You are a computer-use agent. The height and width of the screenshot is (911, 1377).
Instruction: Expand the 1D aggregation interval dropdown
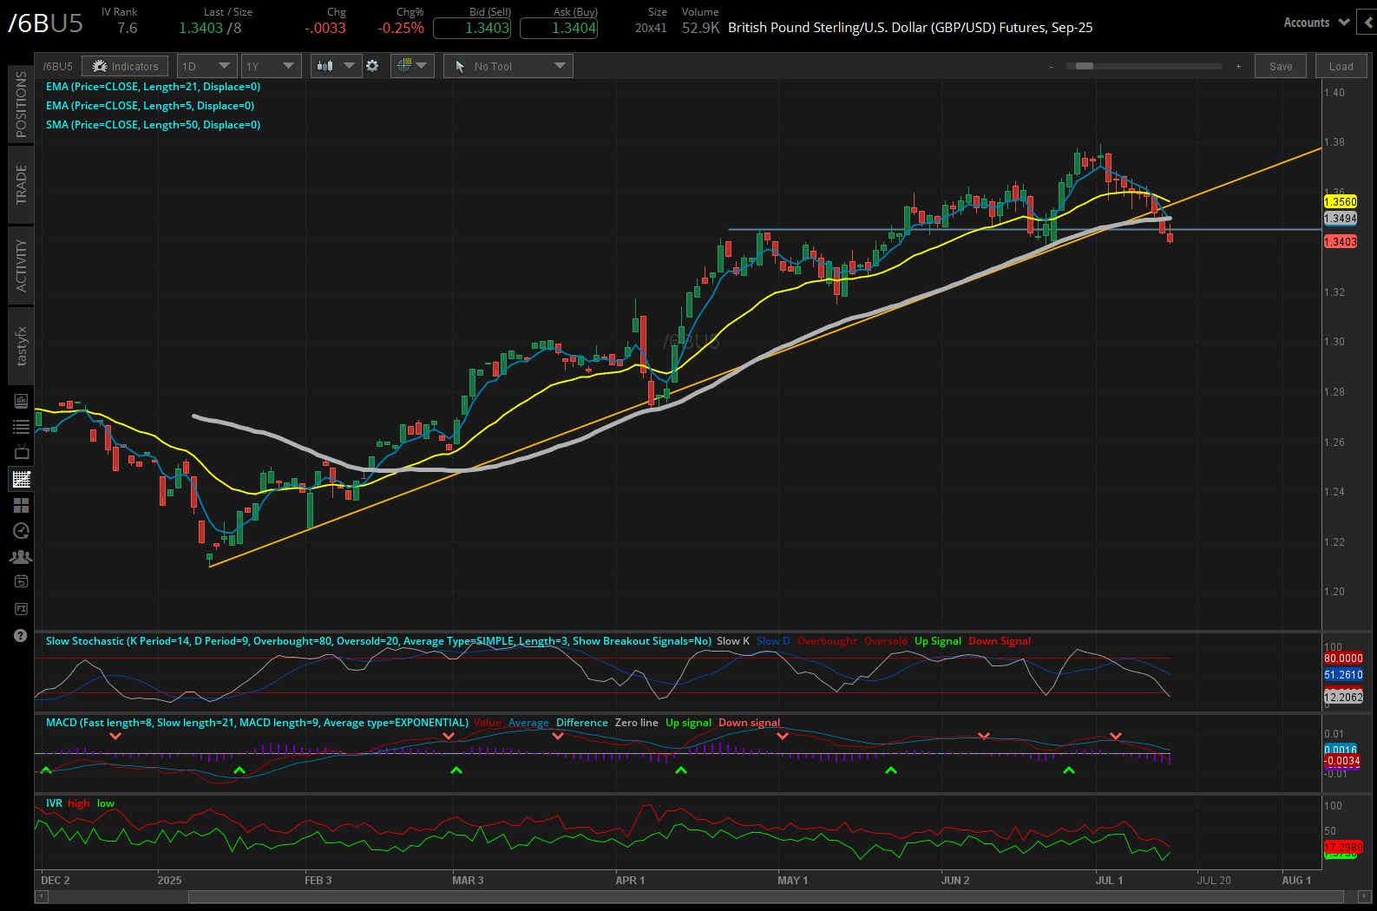207,66
